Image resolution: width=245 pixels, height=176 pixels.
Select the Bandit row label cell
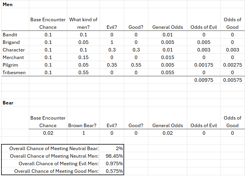(10, 35)
